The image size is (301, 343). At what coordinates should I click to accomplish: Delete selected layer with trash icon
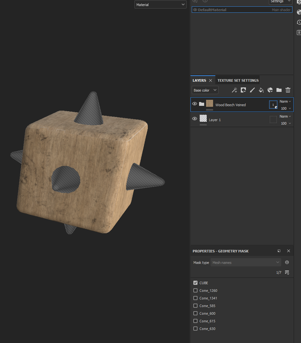tap(288, 90)
